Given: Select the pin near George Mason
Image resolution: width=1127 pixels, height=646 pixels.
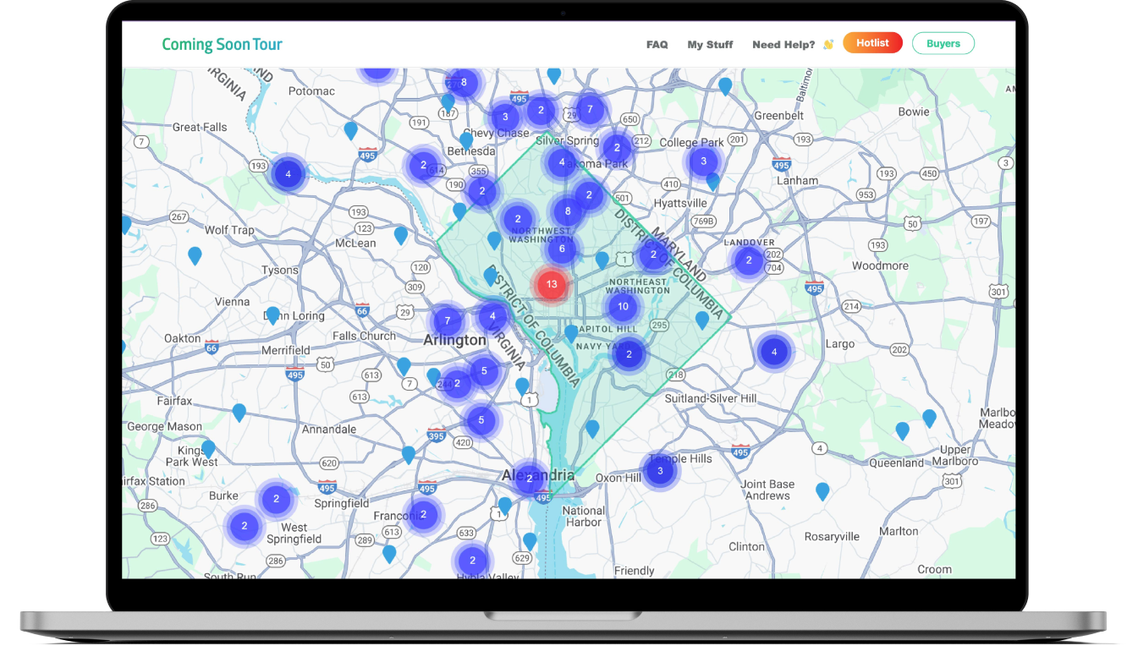Looking at the screenshot, I should click(x=239, y=412).
